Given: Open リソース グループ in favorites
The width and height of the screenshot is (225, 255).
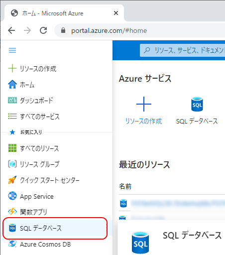Looking at the screenshot, I should tap(40, 164).
